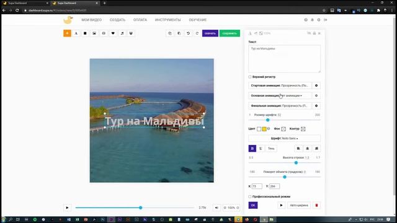397x223 pixels.
Task: Click the refresh button in browser toolbar
Action: click(x=17, y=11)
